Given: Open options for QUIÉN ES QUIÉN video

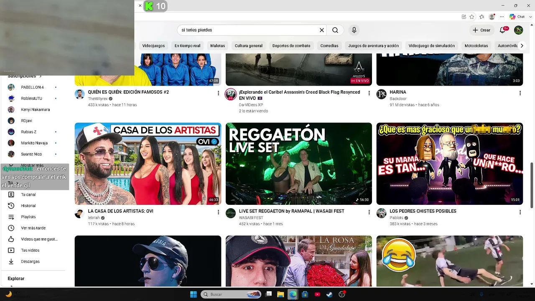Looking at the screenshot, I should coord(218,93).
